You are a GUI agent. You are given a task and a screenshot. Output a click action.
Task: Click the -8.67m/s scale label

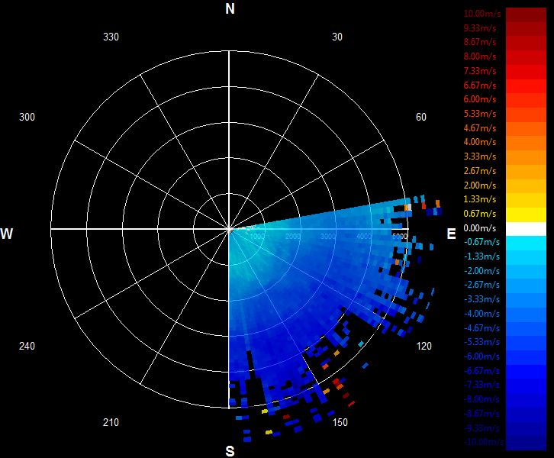pyautogui.click(x=482, y=414)
